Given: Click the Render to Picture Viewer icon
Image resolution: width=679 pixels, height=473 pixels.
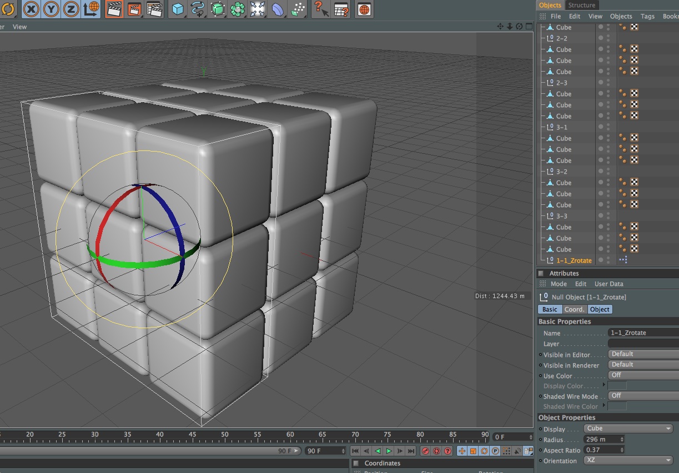Looking at the screenshot, I should pos(134,9).
